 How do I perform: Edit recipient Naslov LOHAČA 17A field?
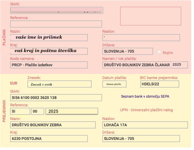(x=145, y=125)
